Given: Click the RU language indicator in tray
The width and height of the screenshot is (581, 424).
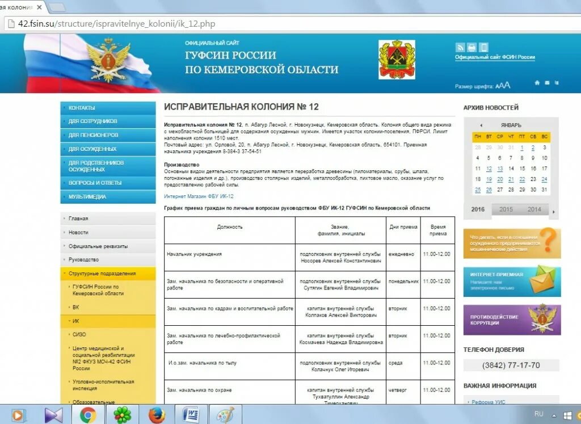Looking at the screenshot, I should 539,414.
